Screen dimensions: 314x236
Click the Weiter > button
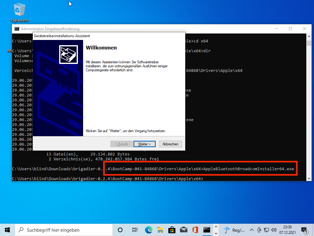pyautogui.click(x=144, y=144)
